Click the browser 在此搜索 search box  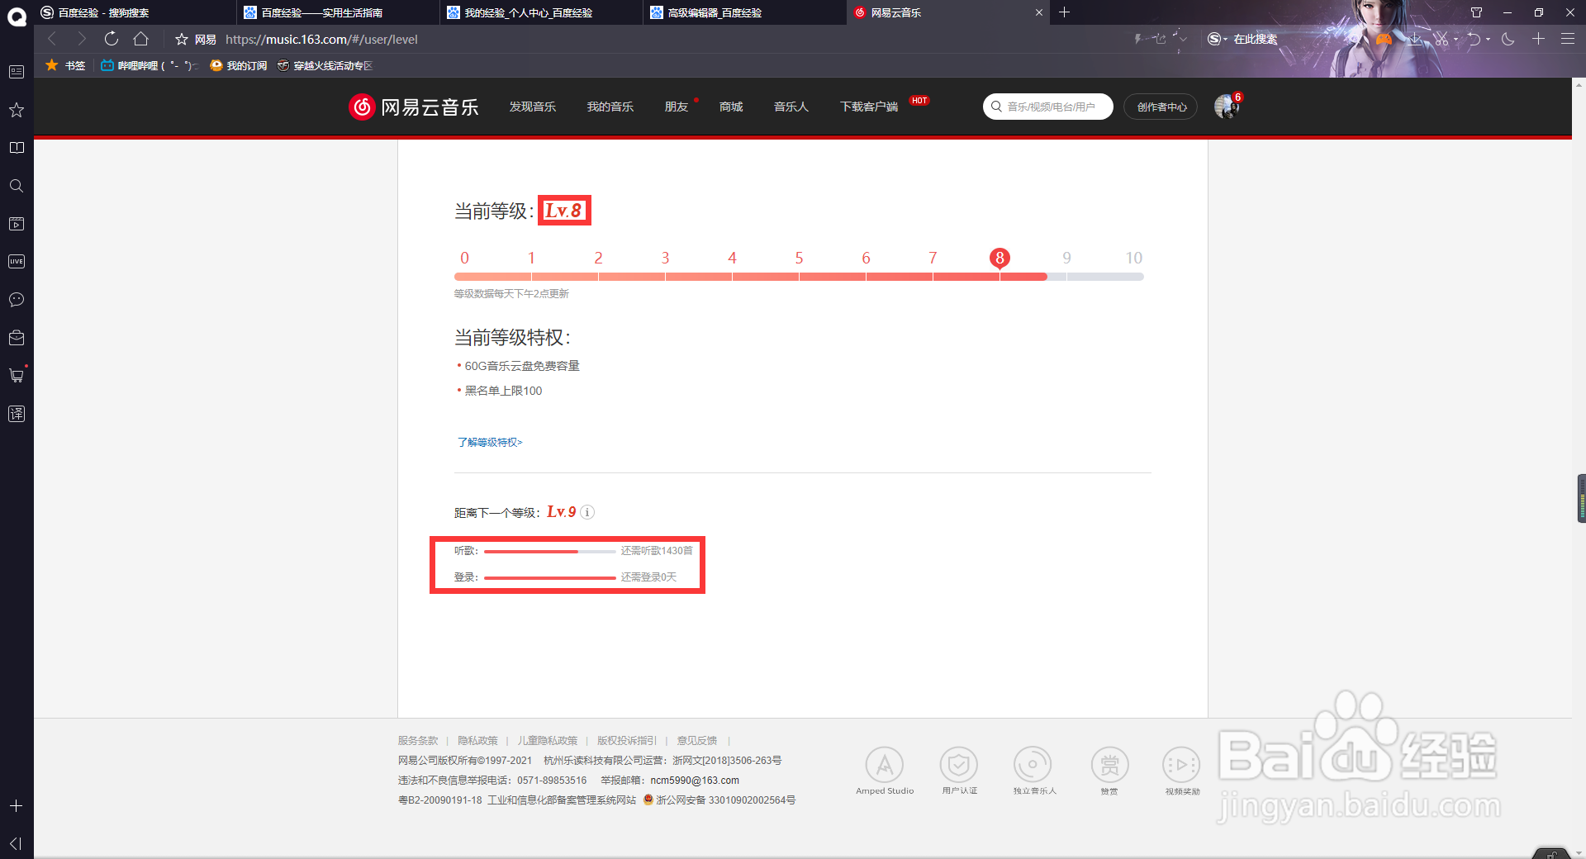tap(1255, 39)
